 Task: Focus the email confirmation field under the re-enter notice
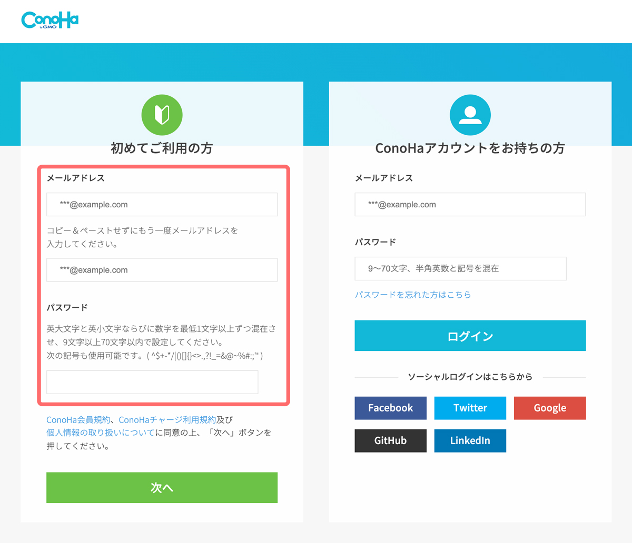[x=162, y=270]
